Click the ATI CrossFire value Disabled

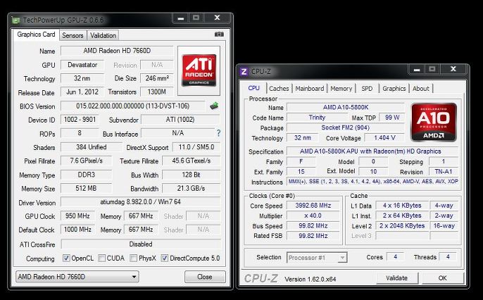(141, 244)
